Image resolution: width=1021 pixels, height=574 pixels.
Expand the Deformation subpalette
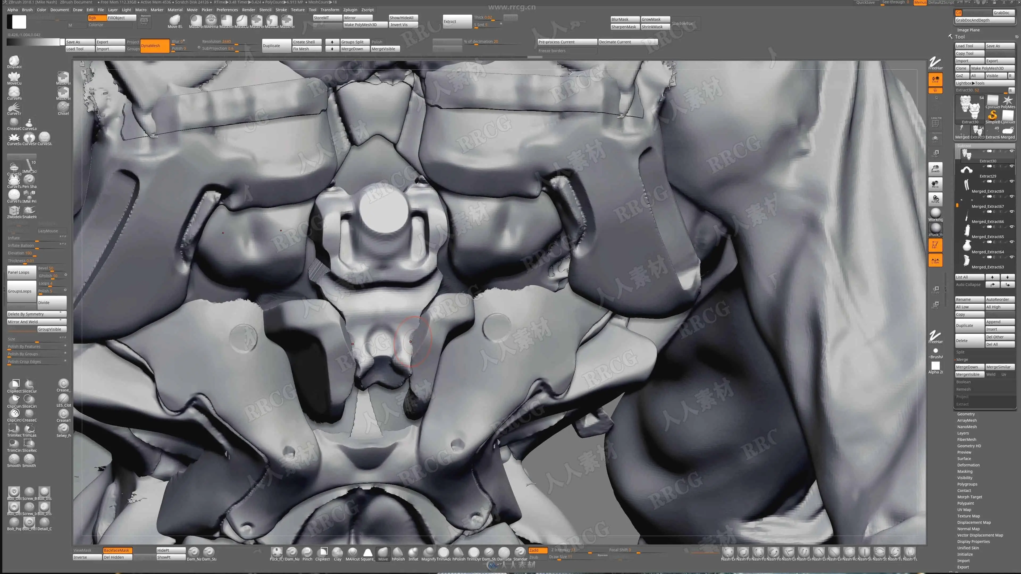coord(968,465)
